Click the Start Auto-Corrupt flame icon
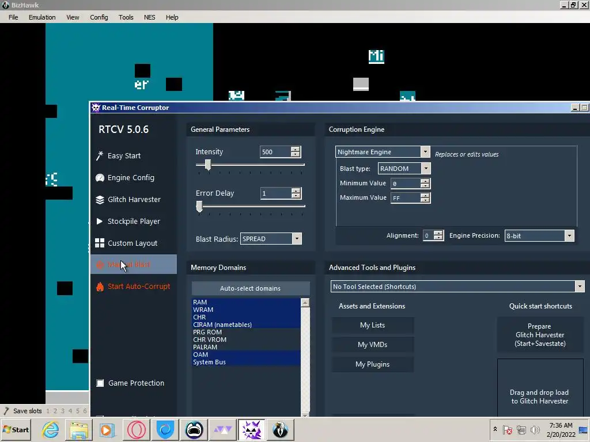This screenshot has height=442, width=590. point(100,287)
